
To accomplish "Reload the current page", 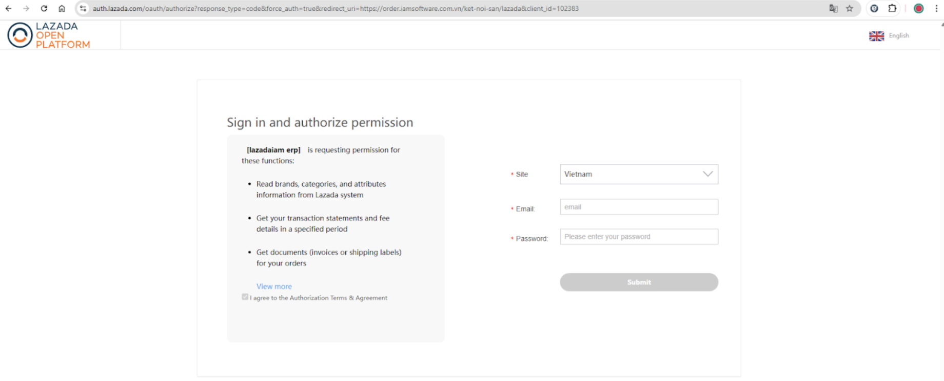I will (44, 9).
